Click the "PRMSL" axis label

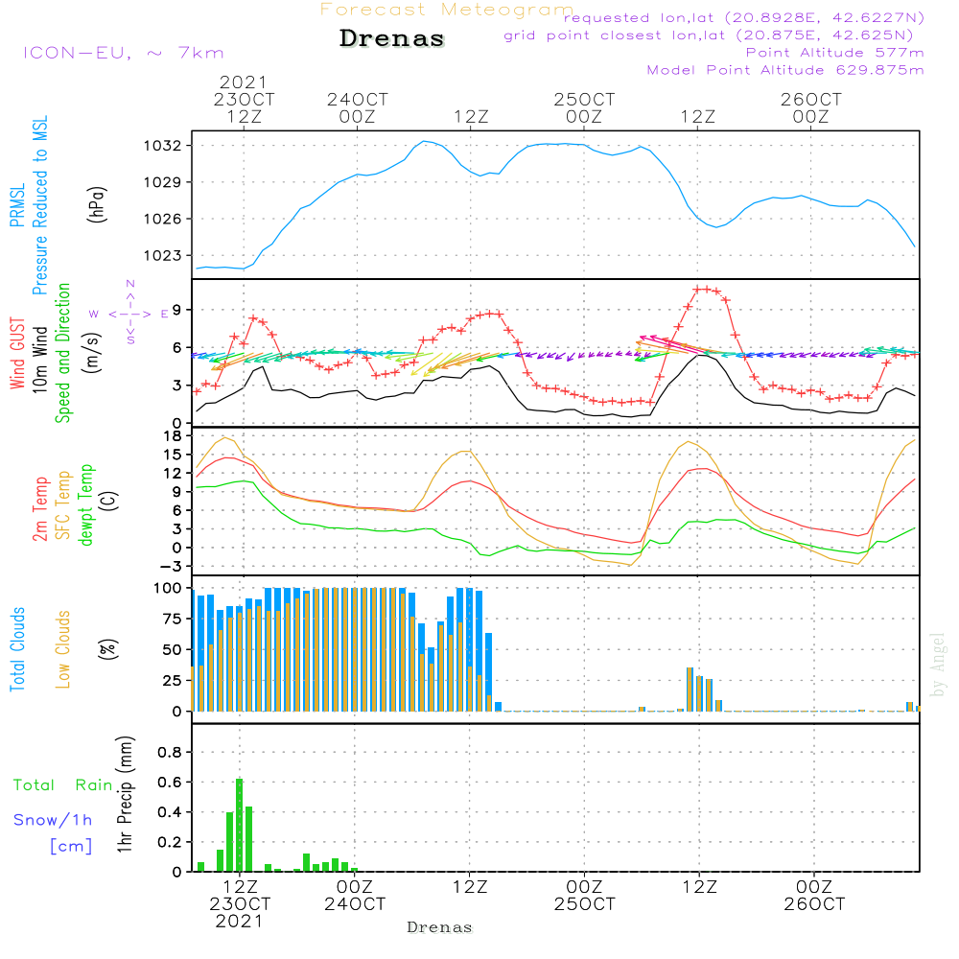(x=17, y=204)
